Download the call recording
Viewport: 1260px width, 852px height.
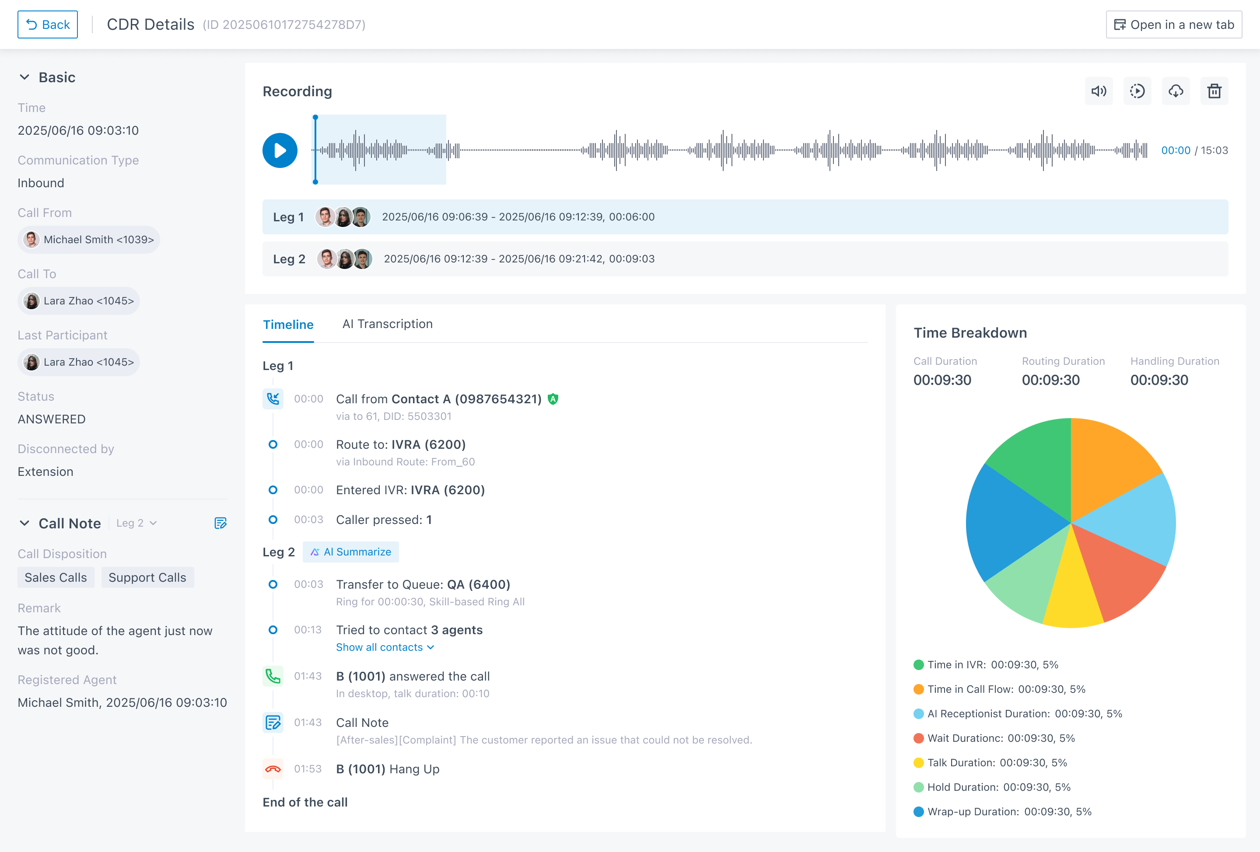pos(1176,91)
